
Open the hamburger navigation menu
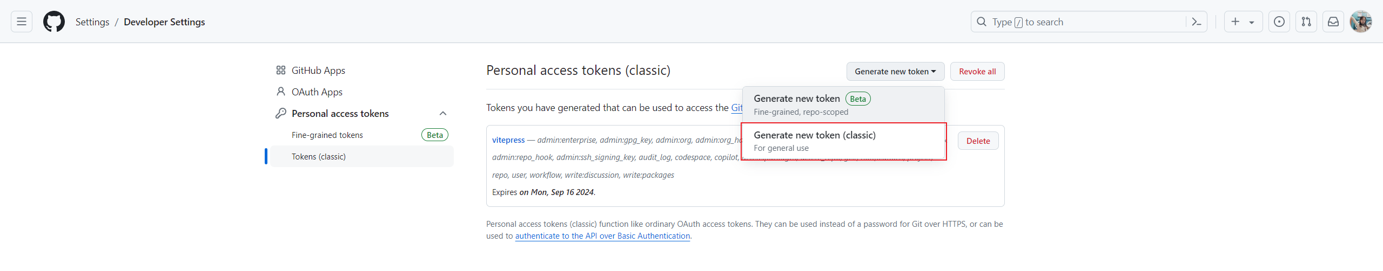[x=22, y=22]
